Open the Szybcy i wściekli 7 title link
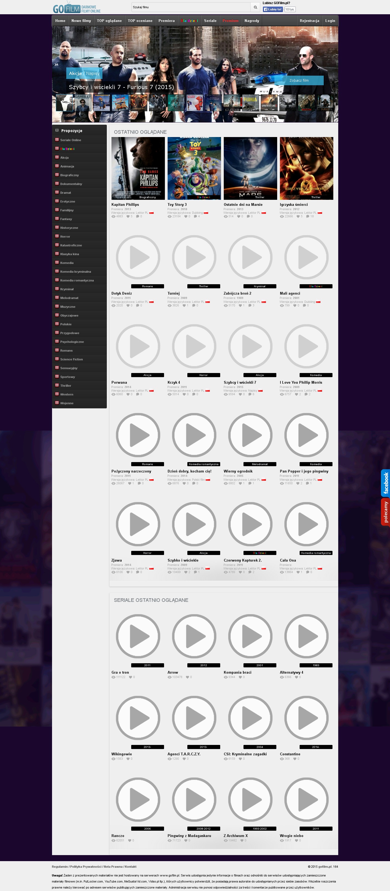 [240, 383]
